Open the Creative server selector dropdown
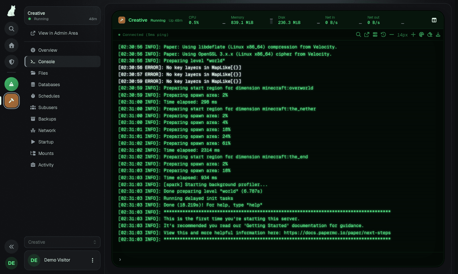 [x=62, y=242]
